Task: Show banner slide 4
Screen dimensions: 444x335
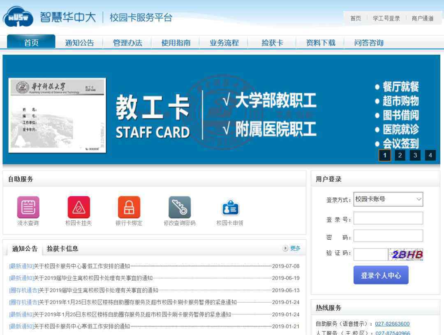Action: click(x=430, y=155)
